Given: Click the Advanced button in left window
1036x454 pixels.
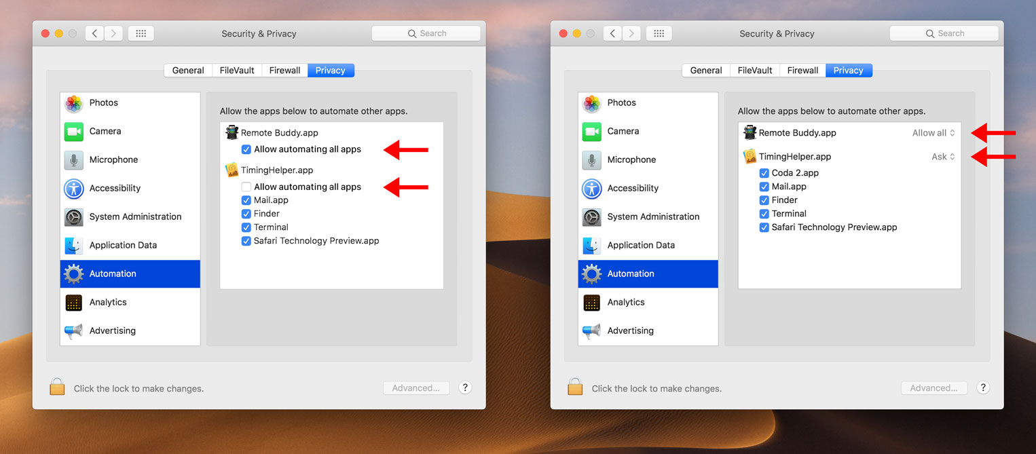Looking at the screenshot, I should point(416,388).
